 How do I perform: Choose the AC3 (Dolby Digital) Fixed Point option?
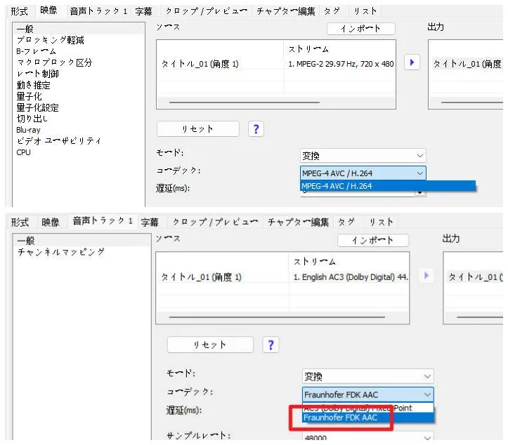(357, 408)
